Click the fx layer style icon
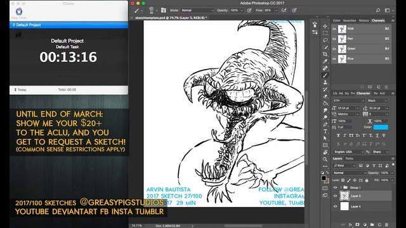 351,225
